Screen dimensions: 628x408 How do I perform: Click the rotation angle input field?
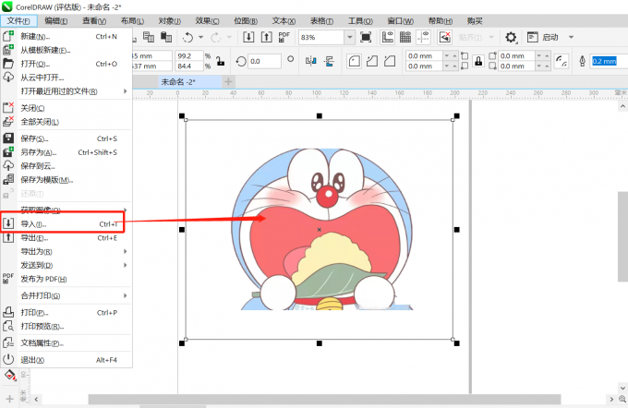(x=265, y=61)
